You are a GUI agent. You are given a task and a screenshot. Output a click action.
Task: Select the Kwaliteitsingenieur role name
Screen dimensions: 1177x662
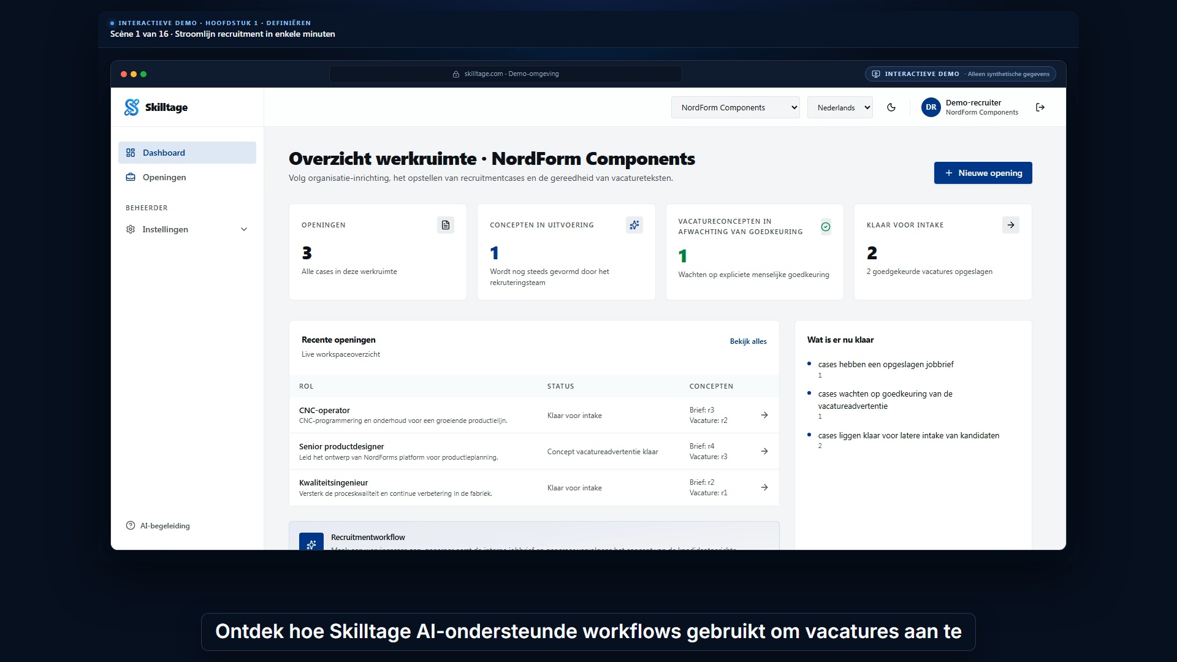tap(333, 482)
